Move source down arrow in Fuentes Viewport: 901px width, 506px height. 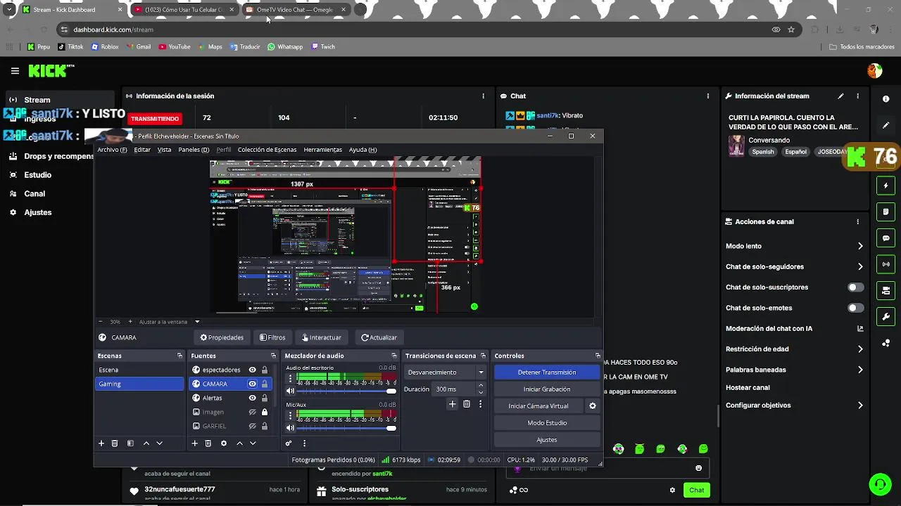pyautogui.click(x=253, y=443)
